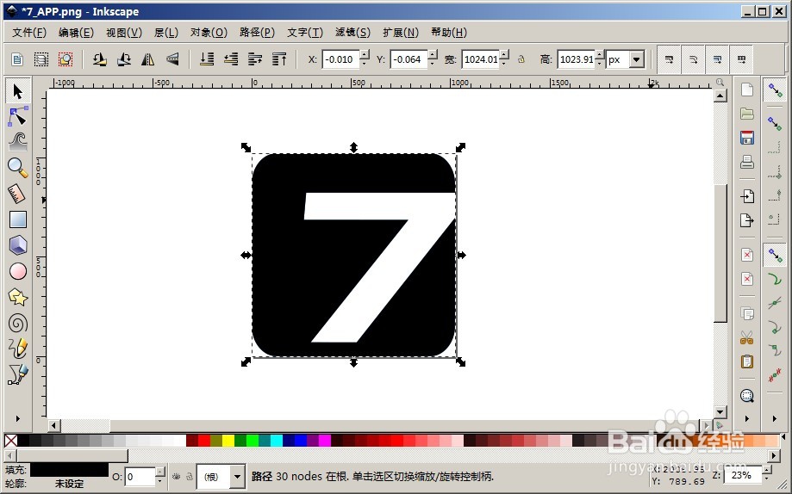Click the Deselect icon with red dashed border
792x494 pixels.
pos(65,59)
